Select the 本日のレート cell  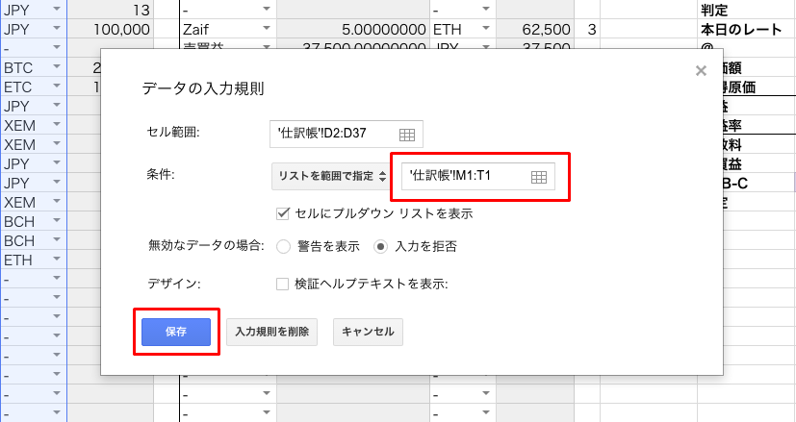coord(746,30)
